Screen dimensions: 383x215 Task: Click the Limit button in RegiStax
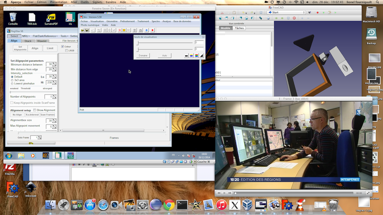50,48
